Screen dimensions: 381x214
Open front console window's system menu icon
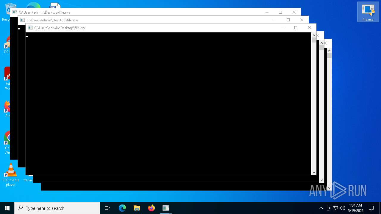[30, 28]
